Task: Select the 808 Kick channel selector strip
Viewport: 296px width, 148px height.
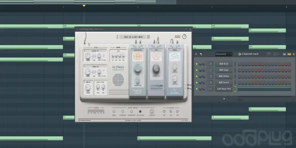Action: [235, 64]
